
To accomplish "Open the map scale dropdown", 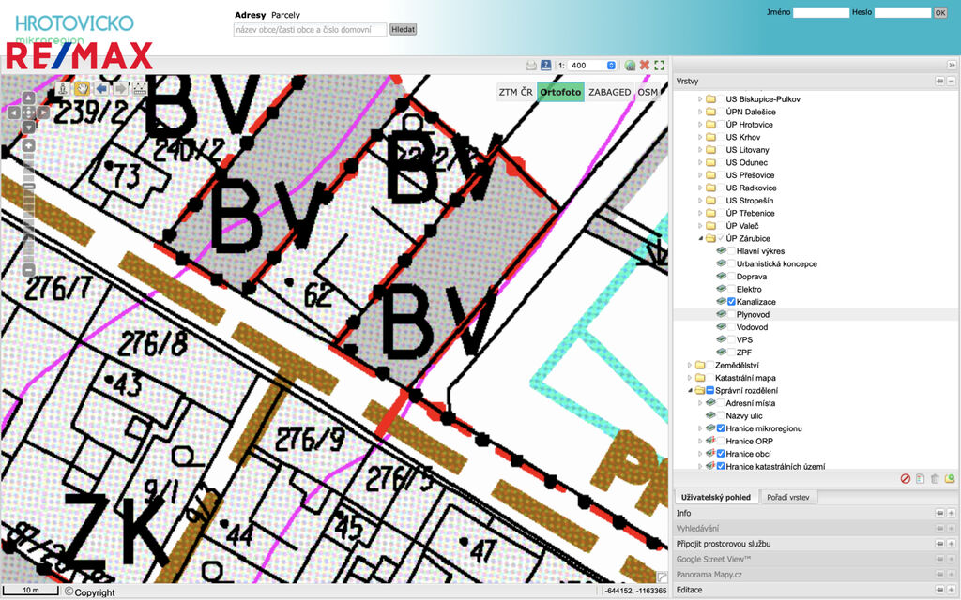I will (611, 66).
